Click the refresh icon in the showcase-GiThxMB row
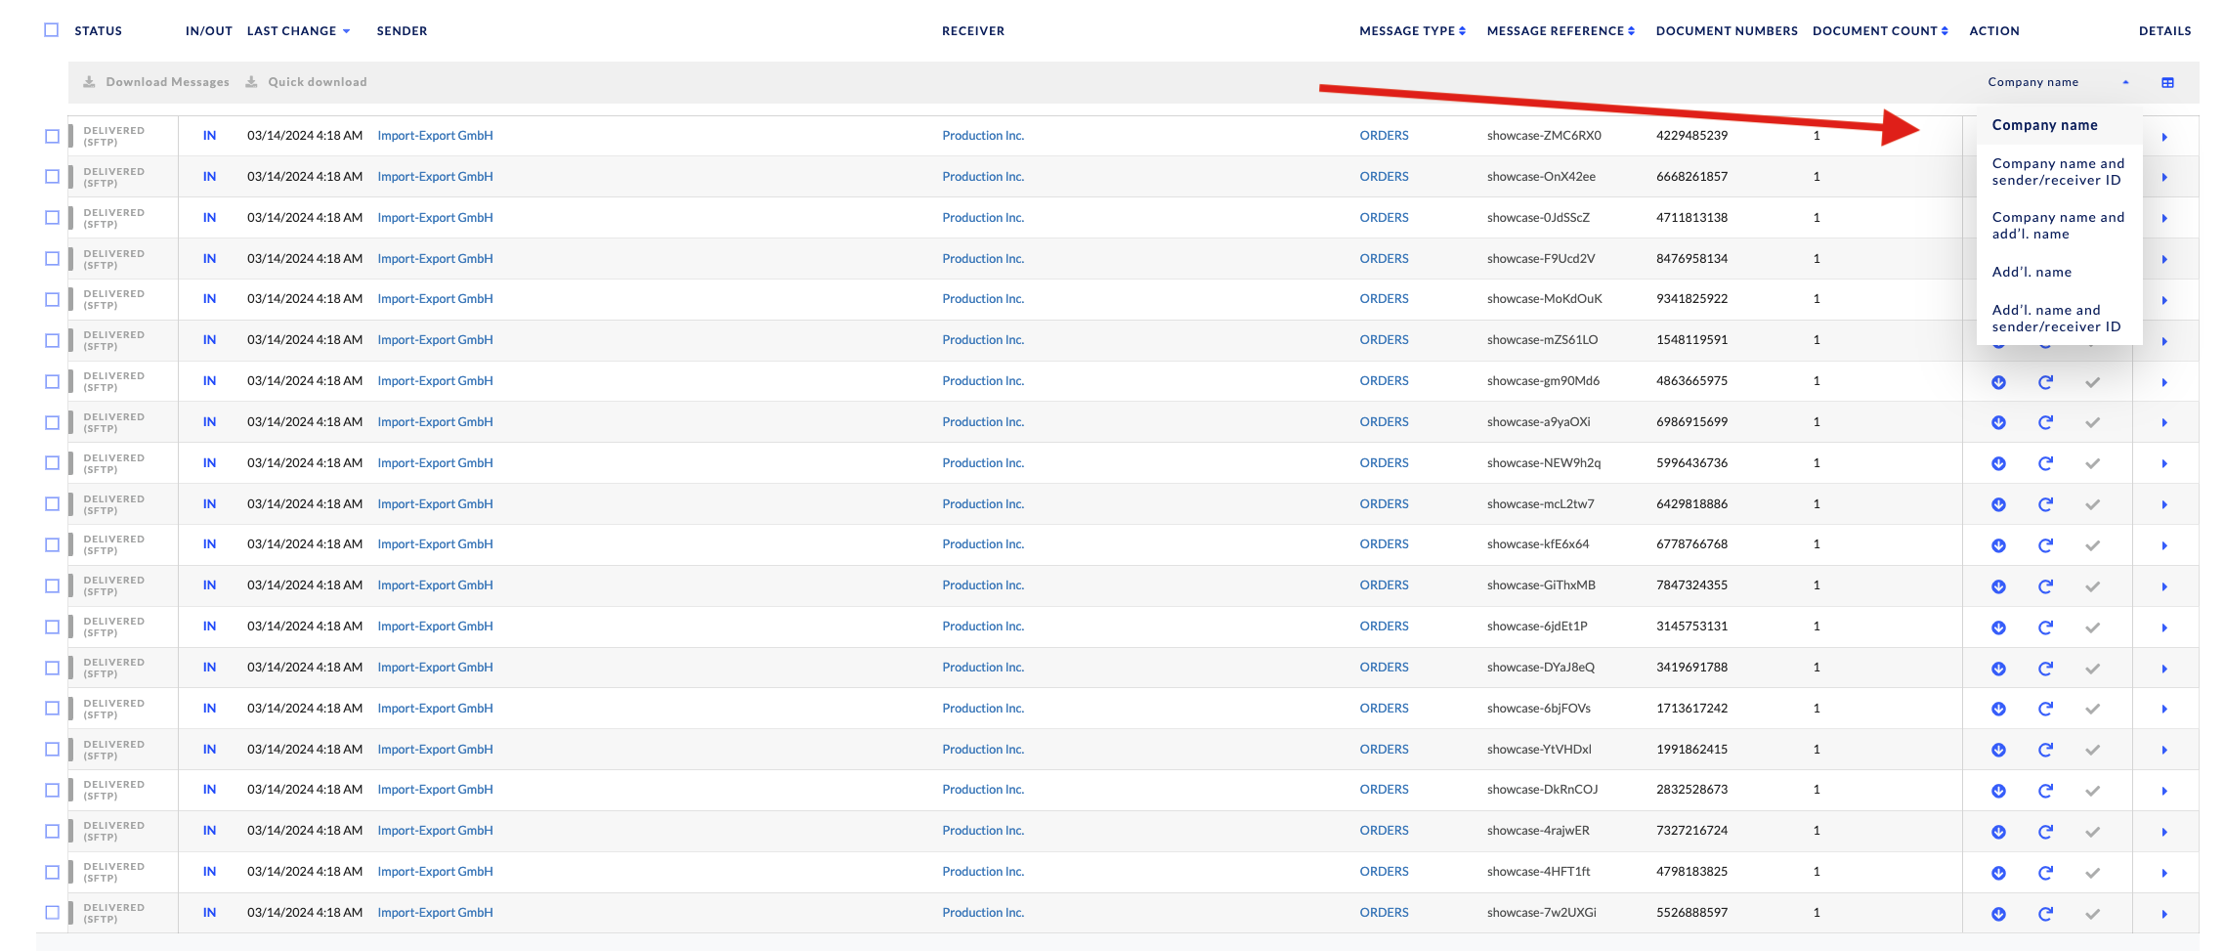This screenshot has width=2224, height=951. pos(2045,586)
